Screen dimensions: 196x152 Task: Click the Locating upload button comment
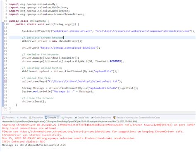[42, 68]
